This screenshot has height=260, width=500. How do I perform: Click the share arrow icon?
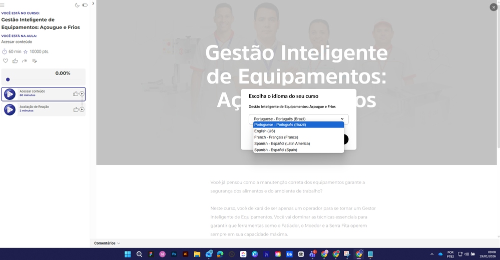(25, 61)
